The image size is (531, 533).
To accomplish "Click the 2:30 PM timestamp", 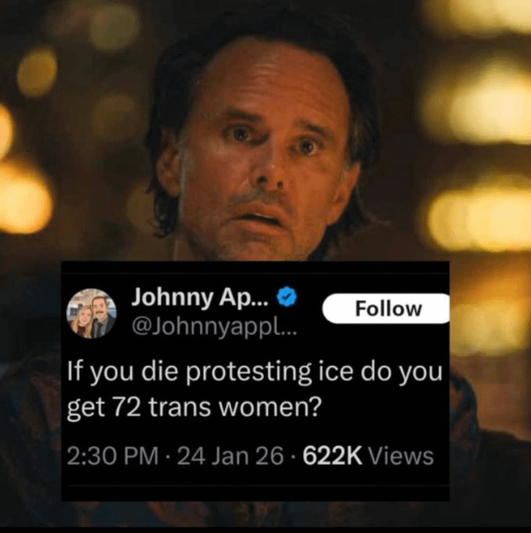I will 113,456.
